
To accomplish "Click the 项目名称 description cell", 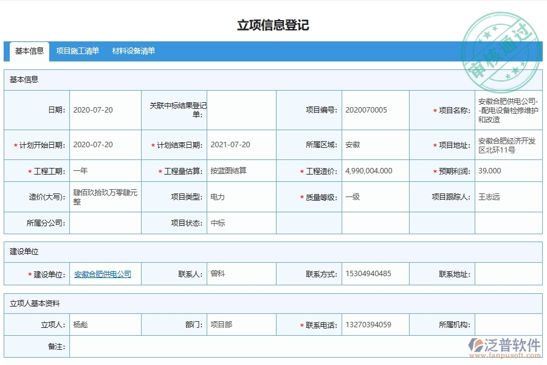I will point(506,109).
